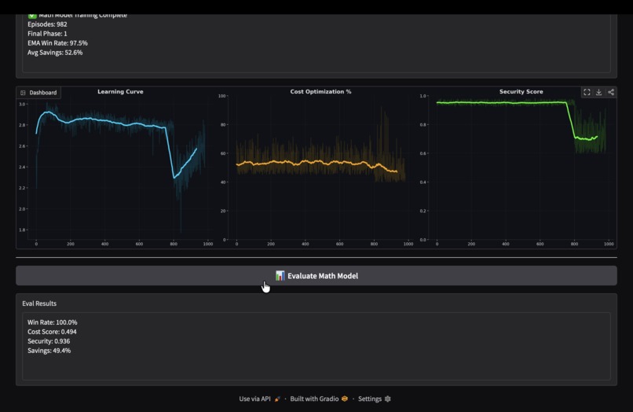
Task: Click the settings gear icon in footer
Action: point(387,399)
